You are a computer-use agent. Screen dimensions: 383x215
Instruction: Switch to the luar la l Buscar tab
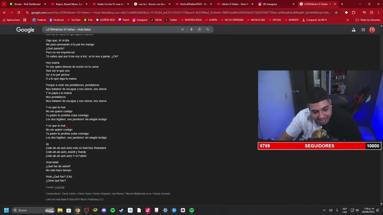click(152, 4)
